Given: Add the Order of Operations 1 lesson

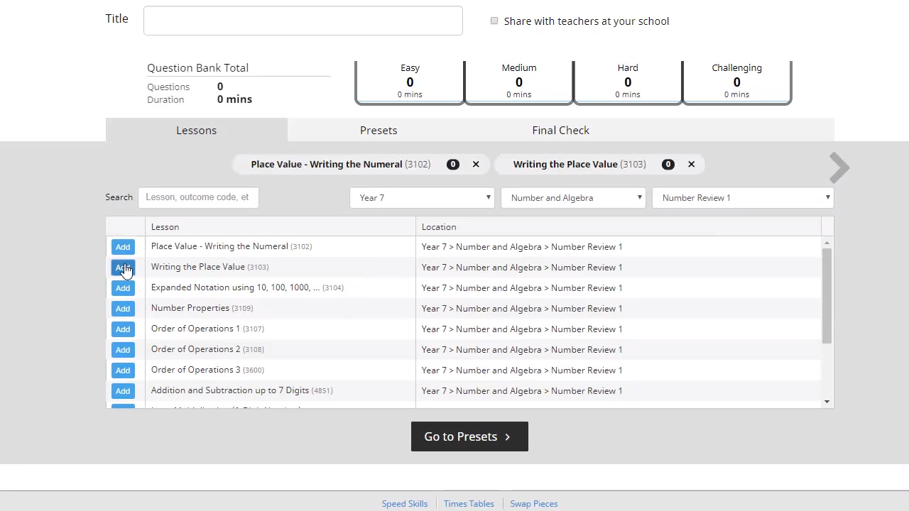Looking at the screenshot, I should [123, 329].
